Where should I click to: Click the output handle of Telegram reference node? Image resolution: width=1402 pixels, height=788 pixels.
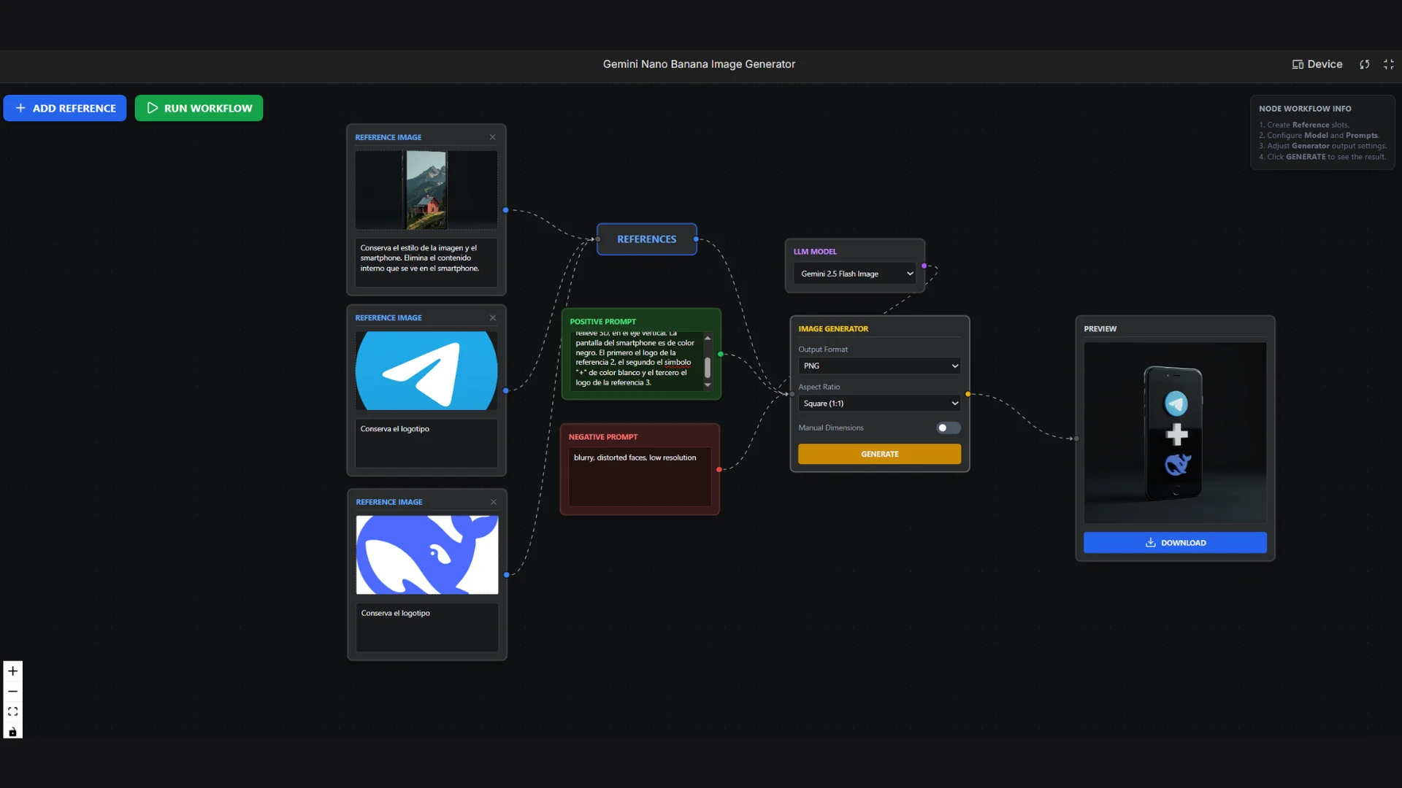point(505,391)
